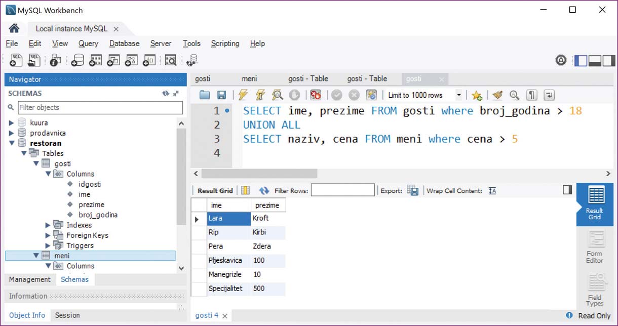This screenshot has width=618, height=326.
Task: Toggle the result side panel button
Action: (567, 190)
